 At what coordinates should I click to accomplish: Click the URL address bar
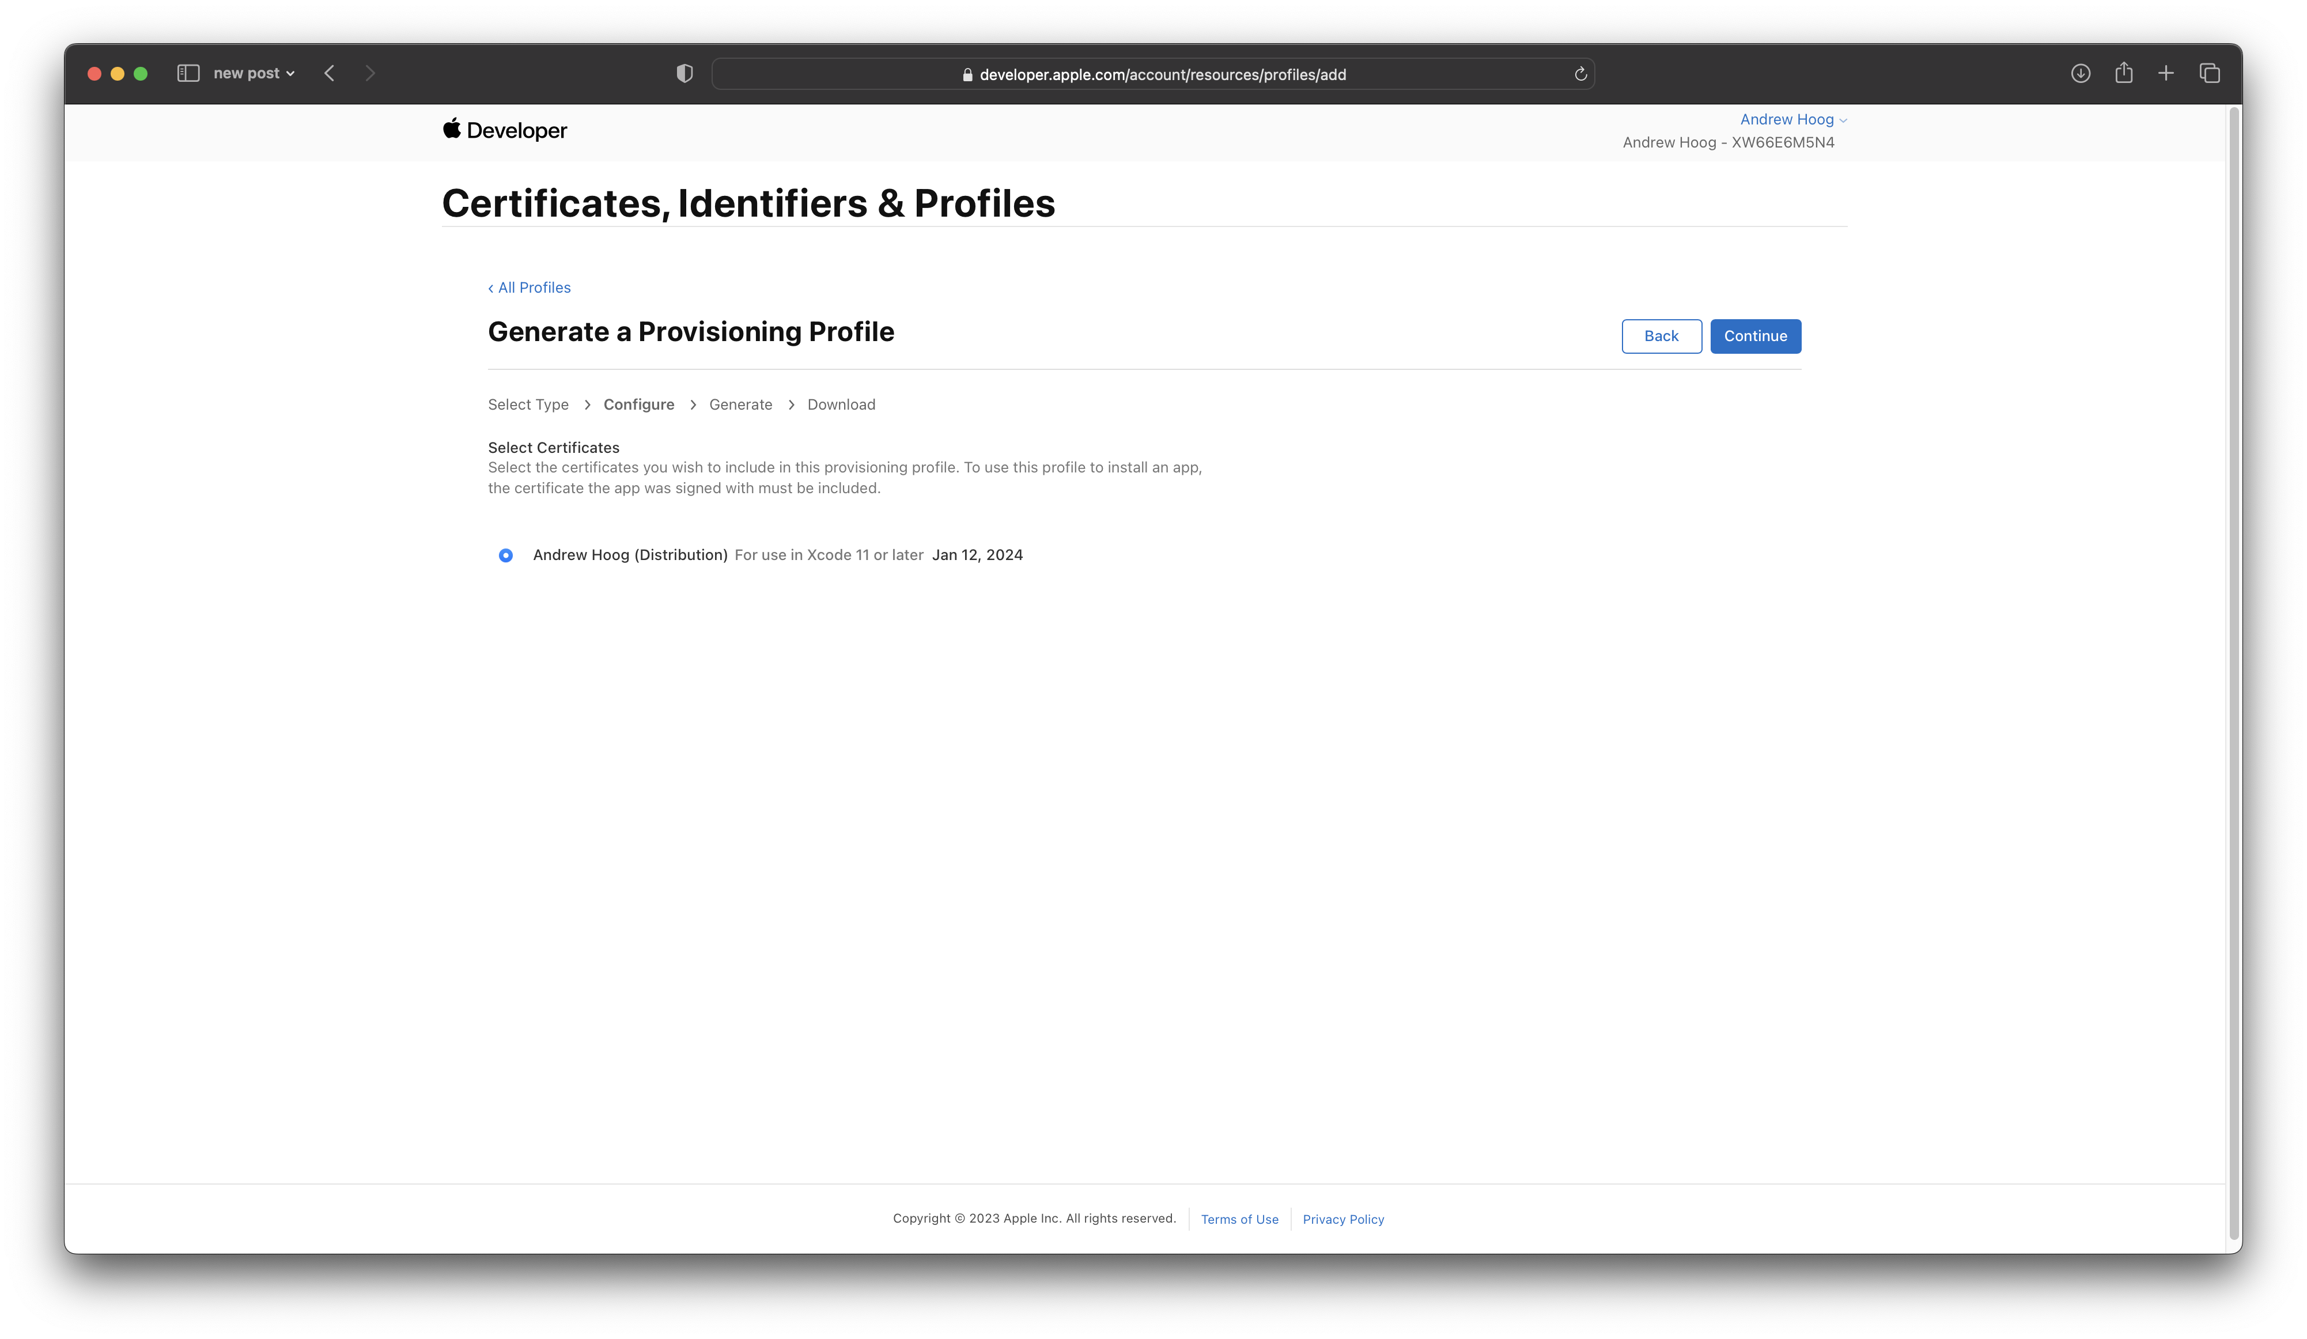(x=1153, y=74)
